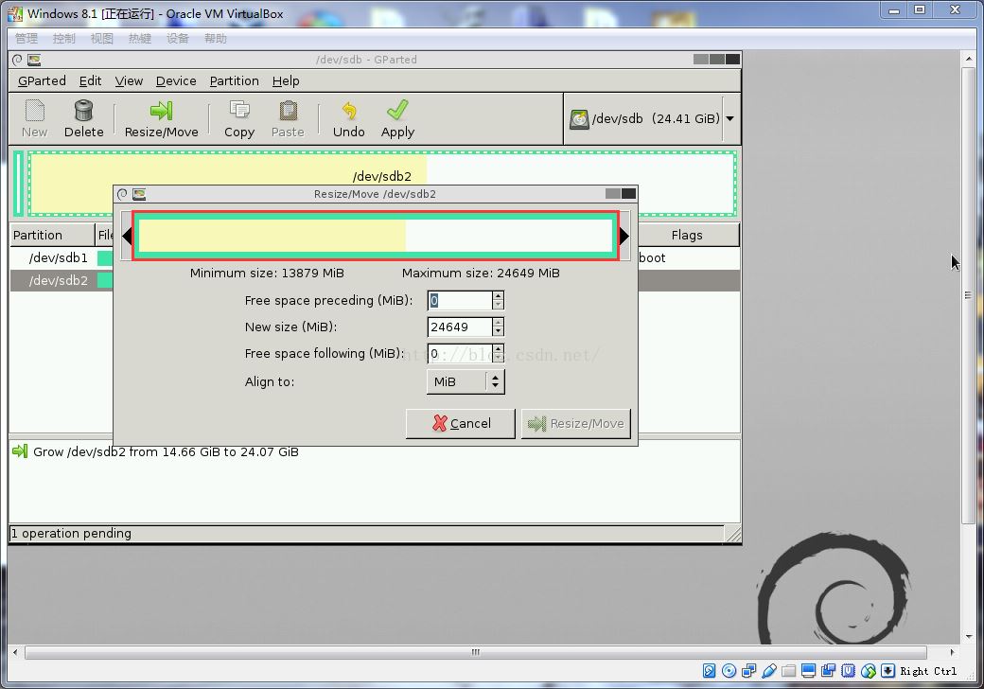The height and width of the screenshot is (689, 984).
Task: Apply all pending operations
Action: [397, 119]
